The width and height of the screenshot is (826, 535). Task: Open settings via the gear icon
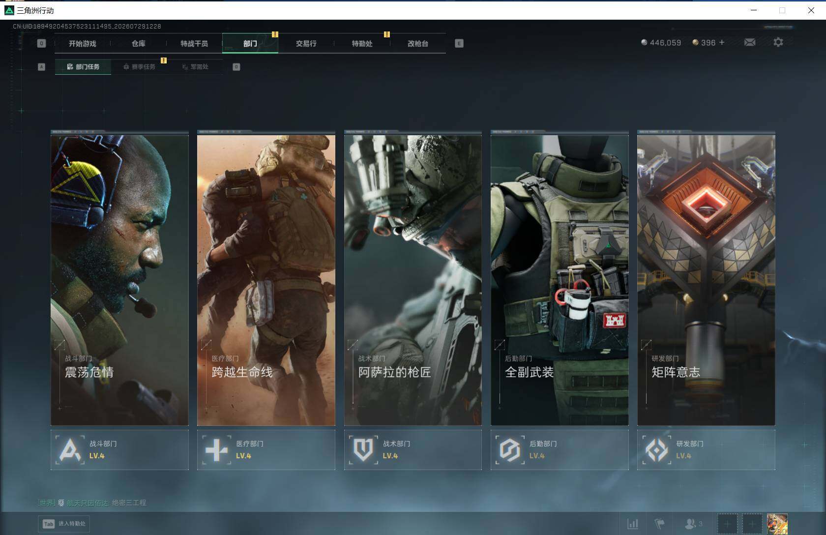pos(778,42)
